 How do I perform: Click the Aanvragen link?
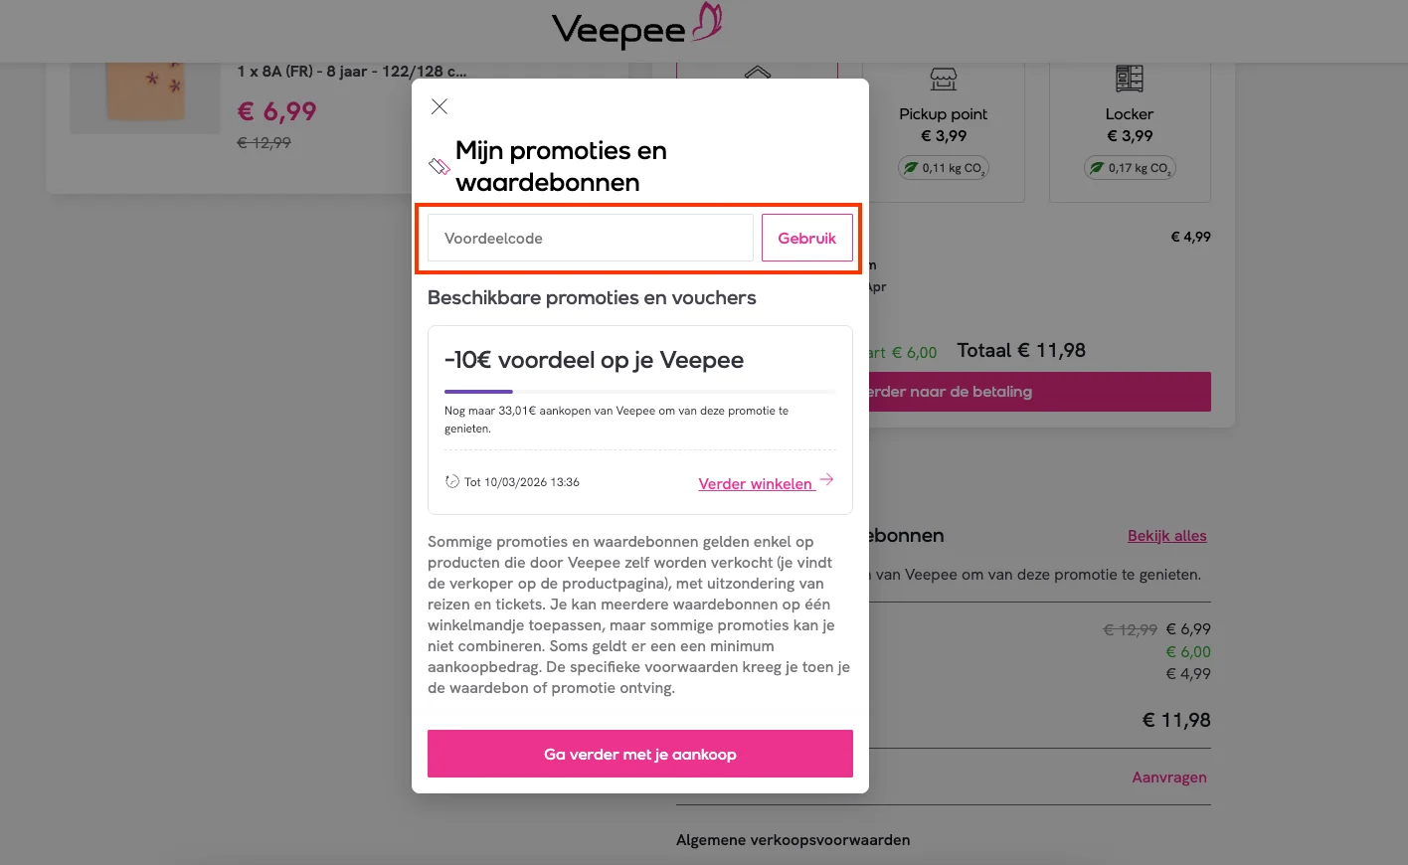point(1169,777)
